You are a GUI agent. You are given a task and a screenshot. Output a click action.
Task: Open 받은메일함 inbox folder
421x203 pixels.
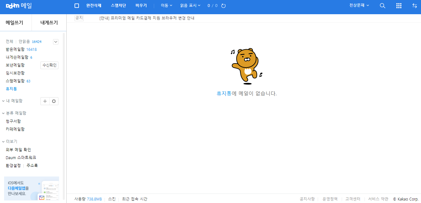pos(15,50)
